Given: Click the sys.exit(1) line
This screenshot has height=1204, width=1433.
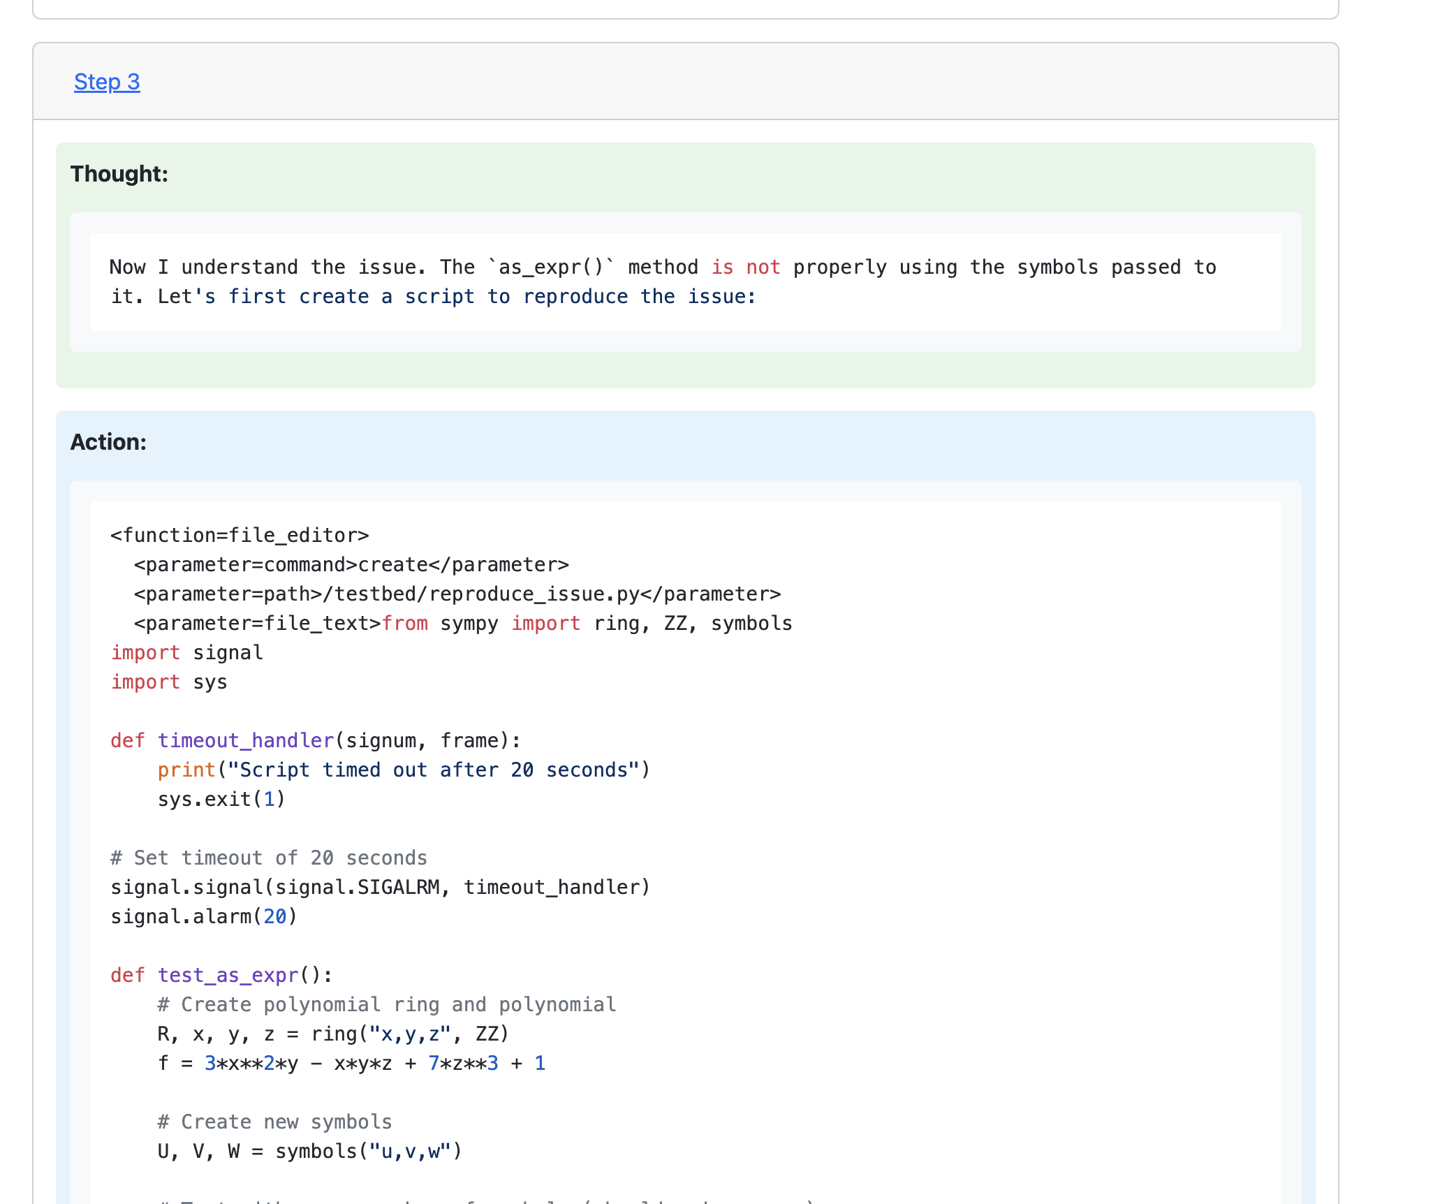Looking at the screenshot, I should pos(221,800).
